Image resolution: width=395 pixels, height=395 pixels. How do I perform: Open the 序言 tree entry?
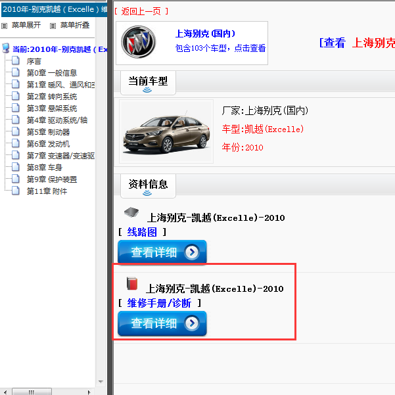pyautogui.click(x=34, y=61)
